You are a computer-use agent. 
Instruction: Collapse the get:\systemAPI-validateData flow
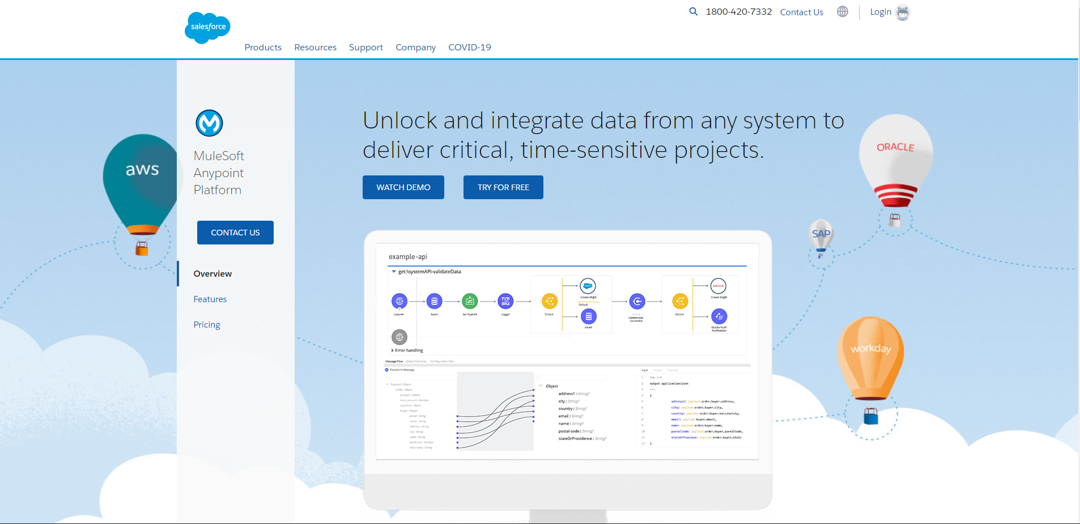tap(394, 272)
